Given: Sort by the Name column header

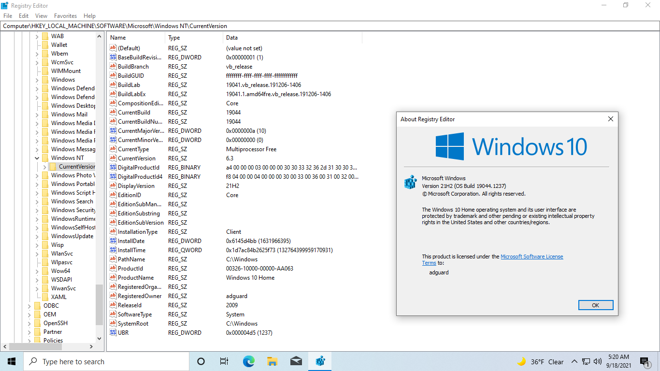Looking at the screenshot, I should (136, 38).
